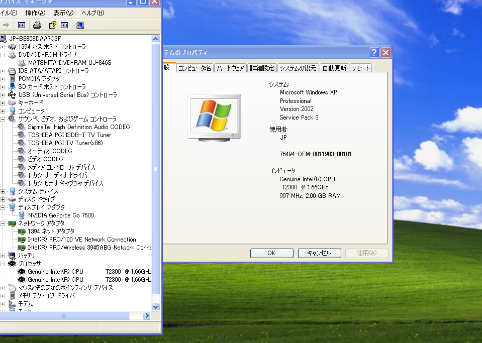
Task: Click the horizontal scrollbar right arrow
Action: click(147, 316)
